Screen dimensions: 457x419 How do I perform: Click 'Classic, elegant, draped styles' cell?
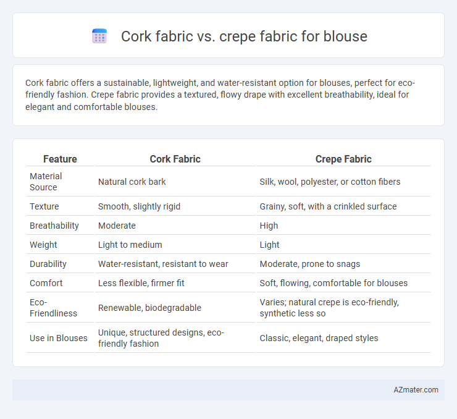click(319, 338)
